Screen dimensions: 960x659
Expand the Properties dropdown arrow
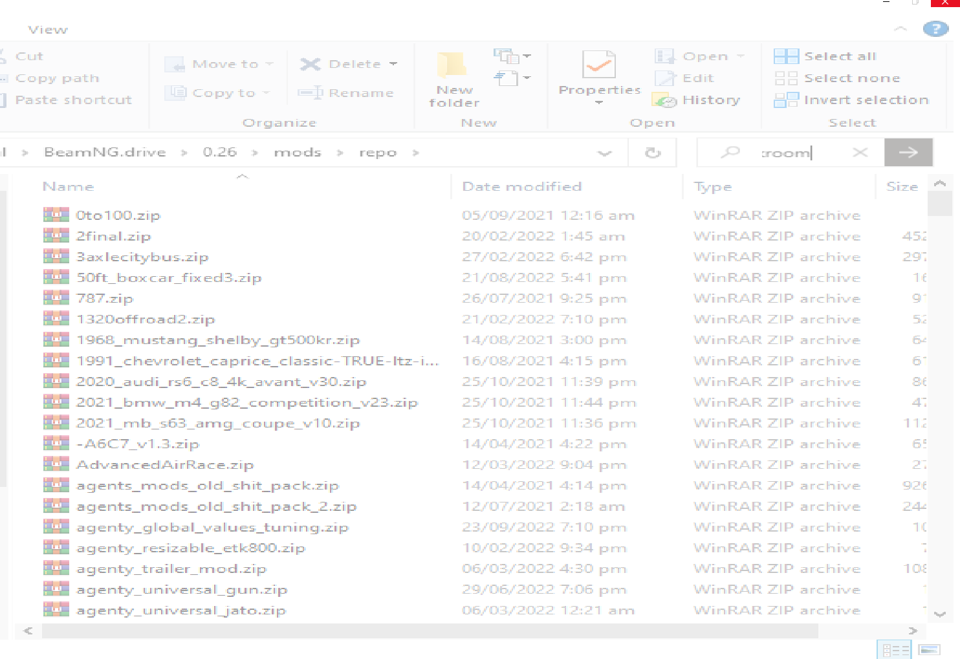[599, 103]
